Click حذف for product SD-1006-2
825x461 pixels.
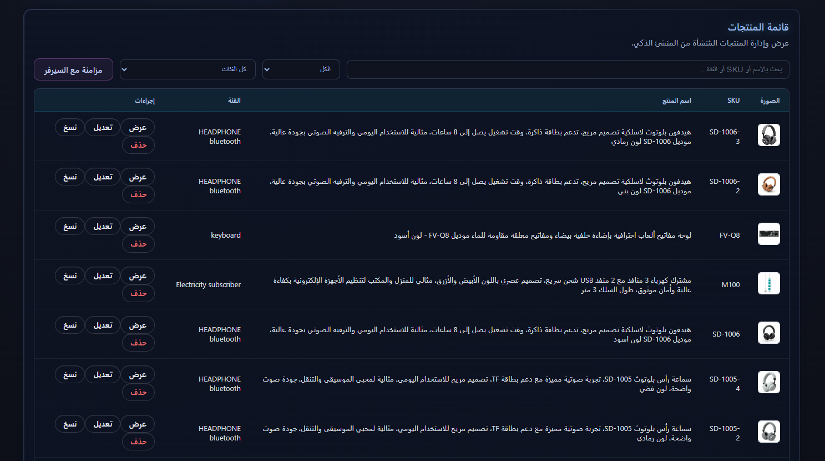(x=138, y=194)
